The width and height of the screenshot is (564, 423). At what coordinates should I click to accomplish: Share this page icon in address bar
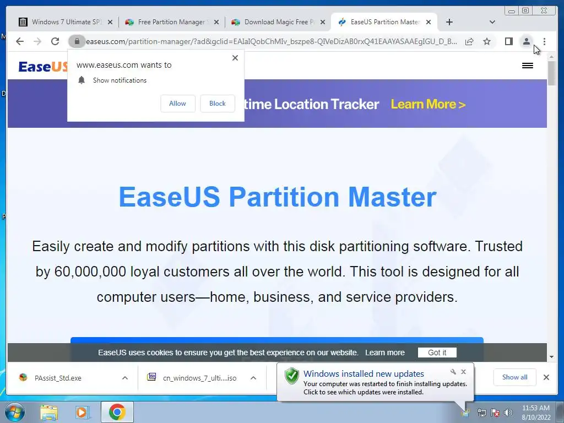[x=469, y=41]
